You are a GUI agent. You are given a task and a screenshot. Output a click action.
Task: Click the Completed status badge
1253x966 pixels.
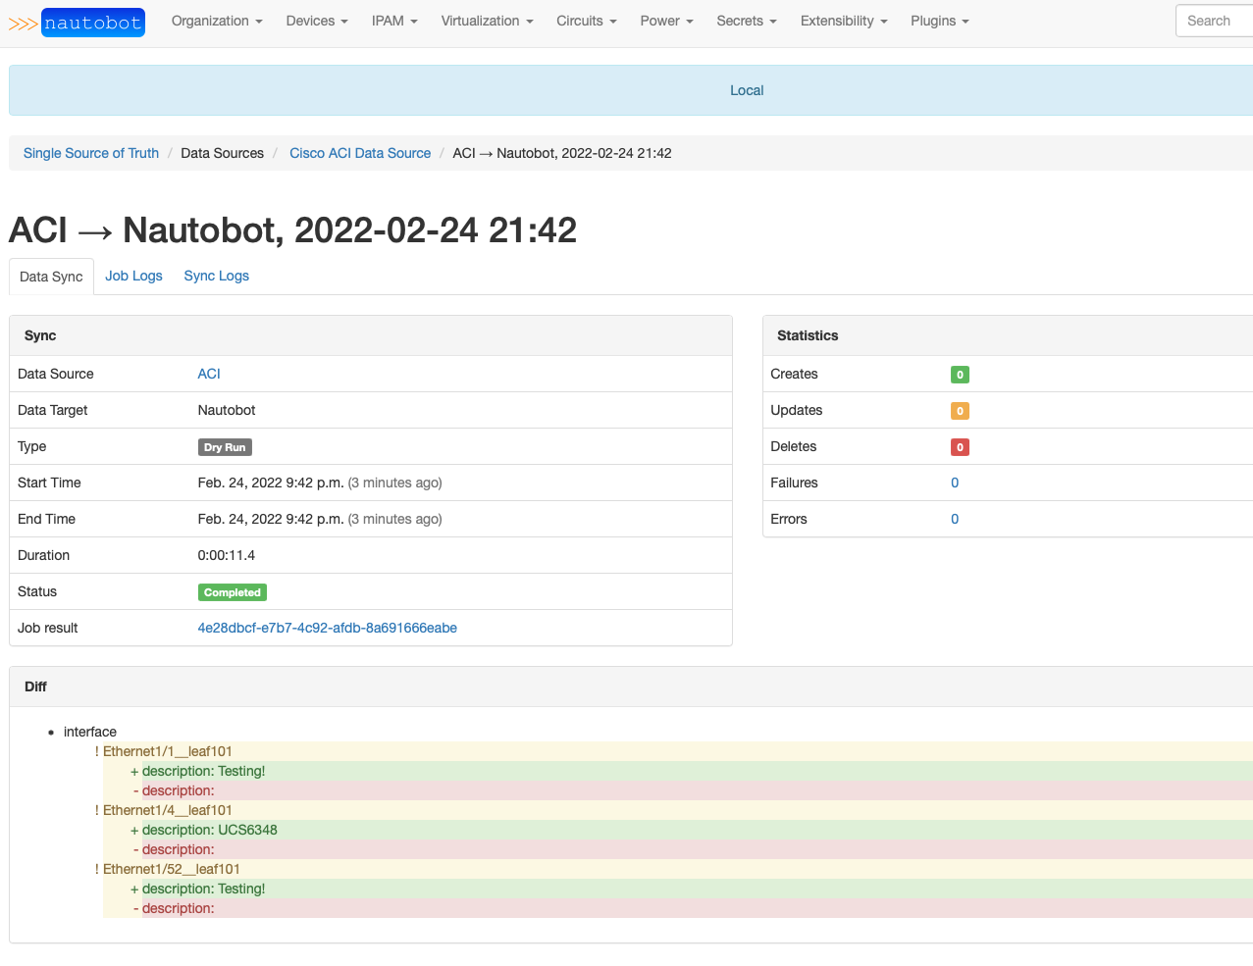click(233, 592)
